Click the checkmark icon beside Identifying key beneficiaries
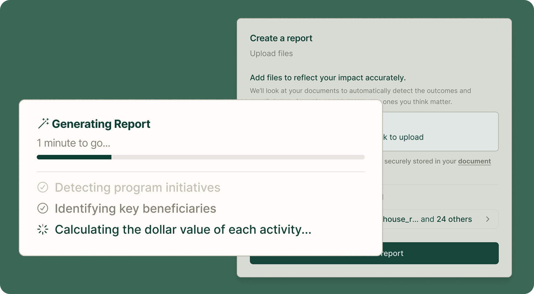 pos(42,209)
